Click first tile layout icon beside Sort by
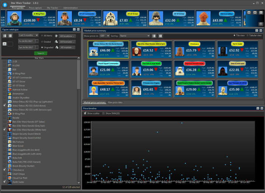This screenshot has height=193, width=265. point(154,36)
